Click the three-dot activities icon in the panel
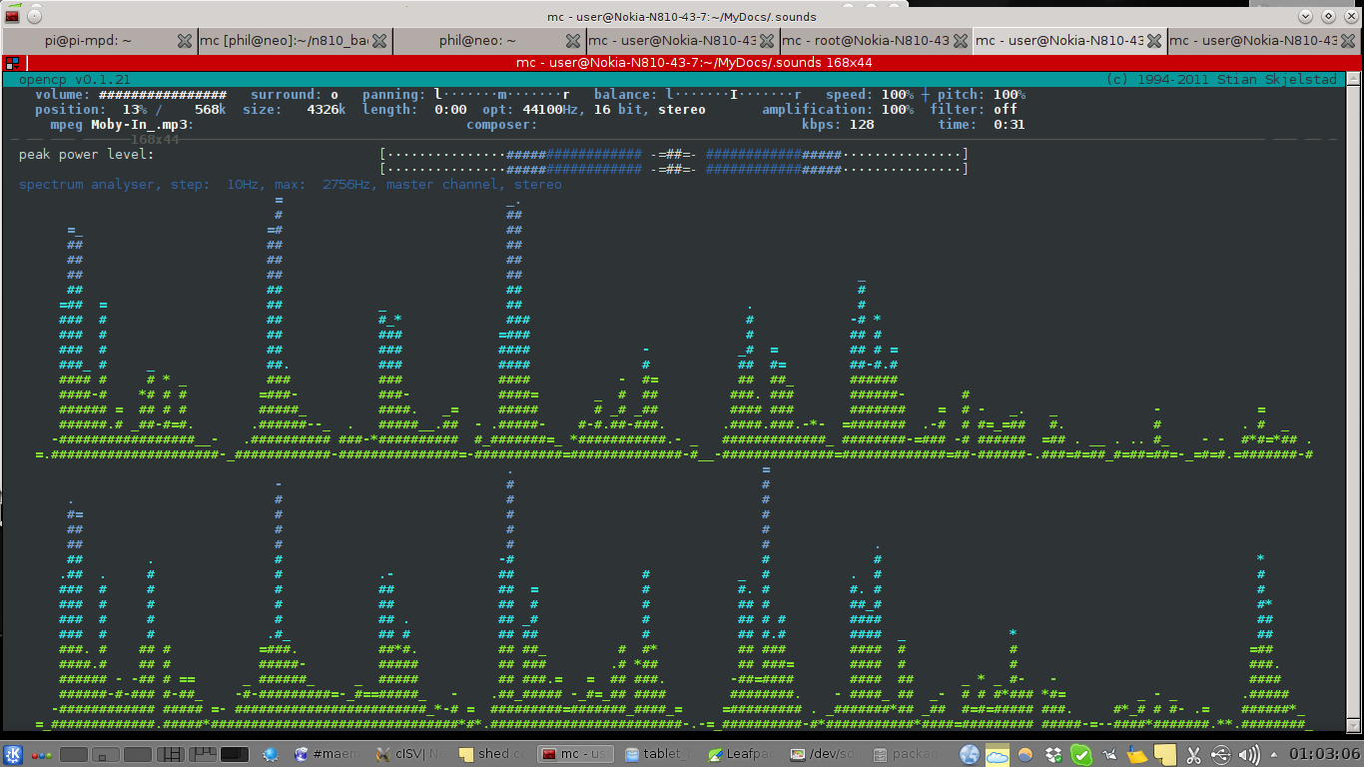This screenshot has width=1364, height=767. (x=42, y=754)
